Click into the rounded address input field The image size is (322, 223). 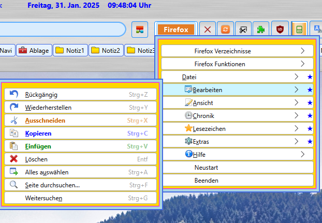(x=62, y=29)
